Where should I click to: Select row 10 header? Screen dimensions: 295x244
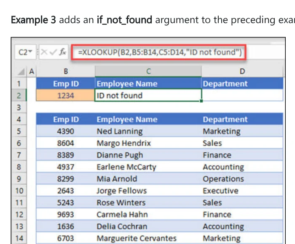pyautogui.click(x=19, y=191)
